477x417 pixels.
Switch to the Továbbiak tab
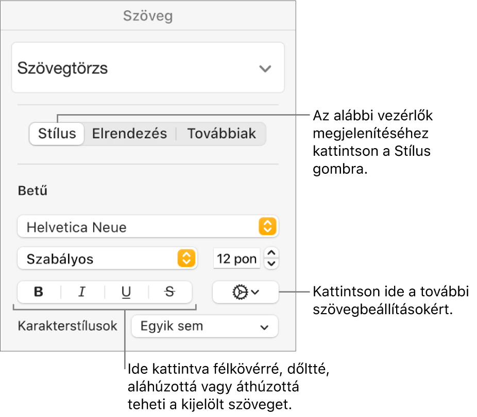coord(222,134)
